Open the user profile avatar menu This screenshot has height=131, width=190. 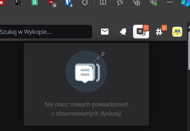177,32
